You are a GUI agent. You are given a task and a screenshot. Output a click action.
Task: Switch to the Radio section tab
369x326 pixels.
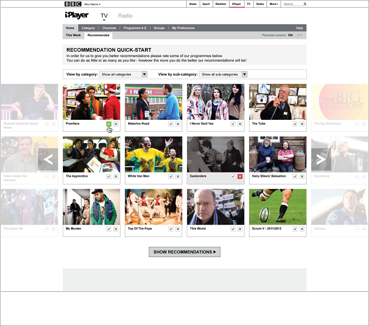click(125, 16)
